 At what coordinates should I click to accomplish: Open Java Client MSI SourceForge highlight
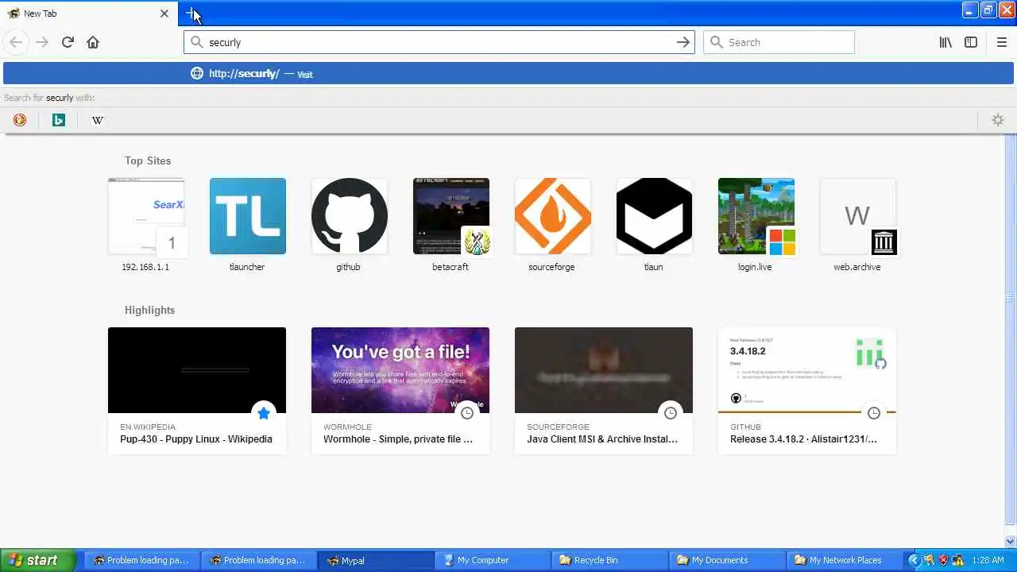[x=604, y=390]
